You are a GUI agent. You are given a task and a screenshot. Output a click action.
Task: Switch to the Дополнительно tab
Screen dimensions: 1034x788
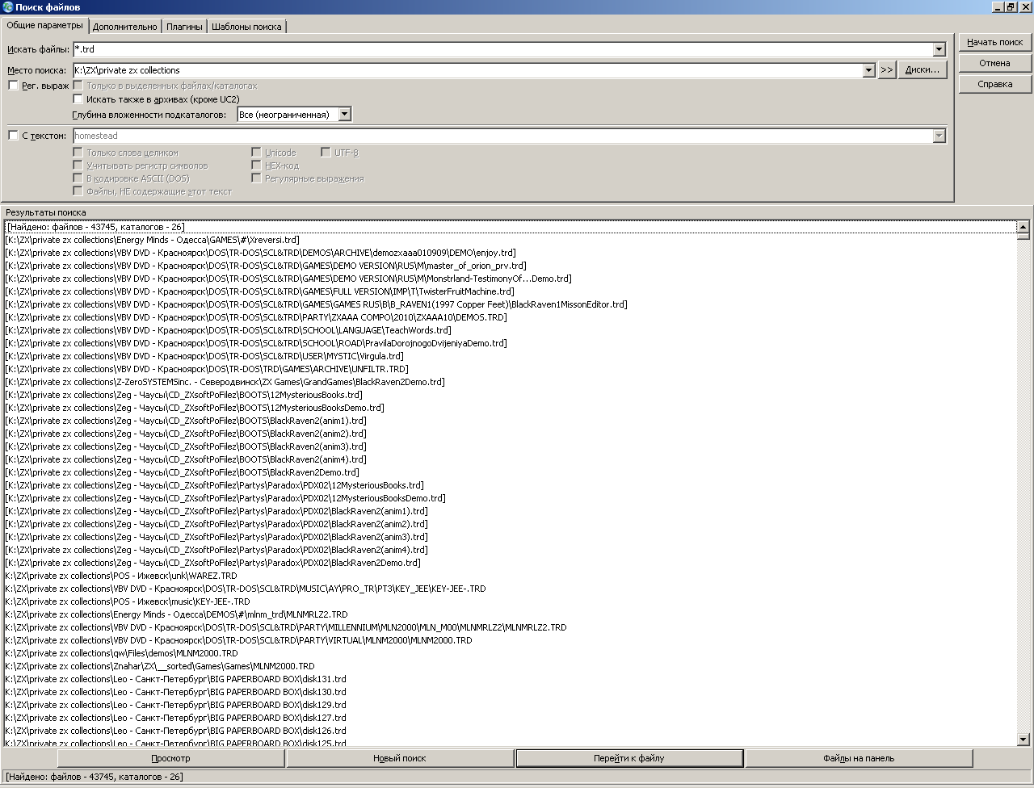tap(124, 27)
